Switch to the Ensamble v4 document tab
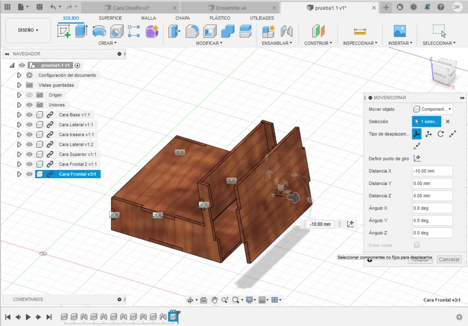 231,8
